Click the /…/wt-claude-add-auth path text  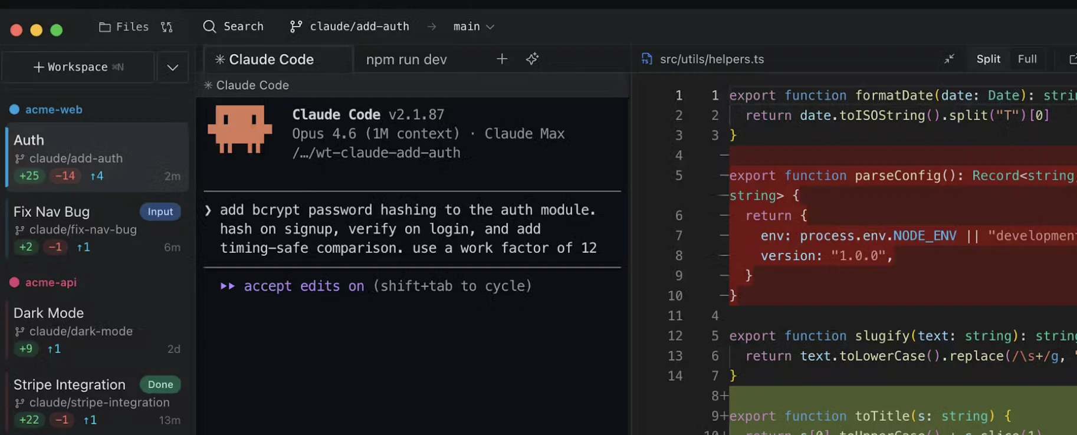coord(376,153)
